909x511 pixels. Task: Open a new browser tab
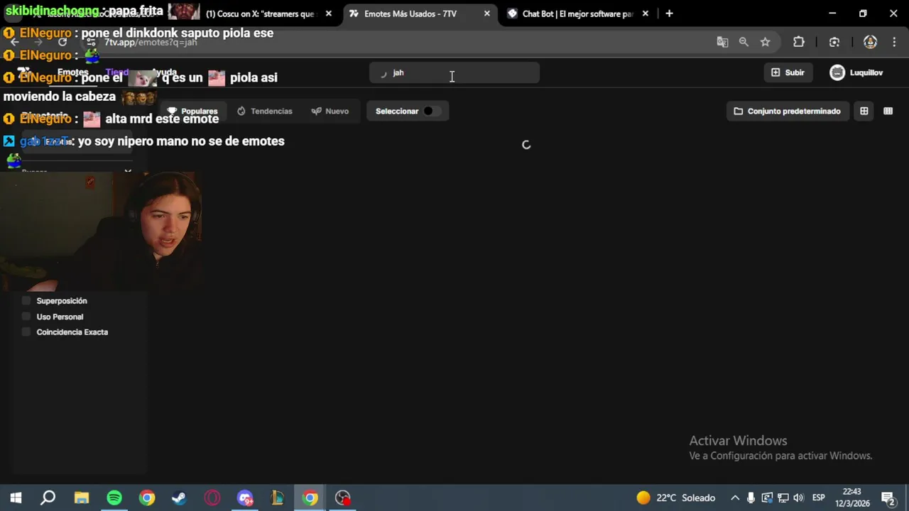(669, 13)
